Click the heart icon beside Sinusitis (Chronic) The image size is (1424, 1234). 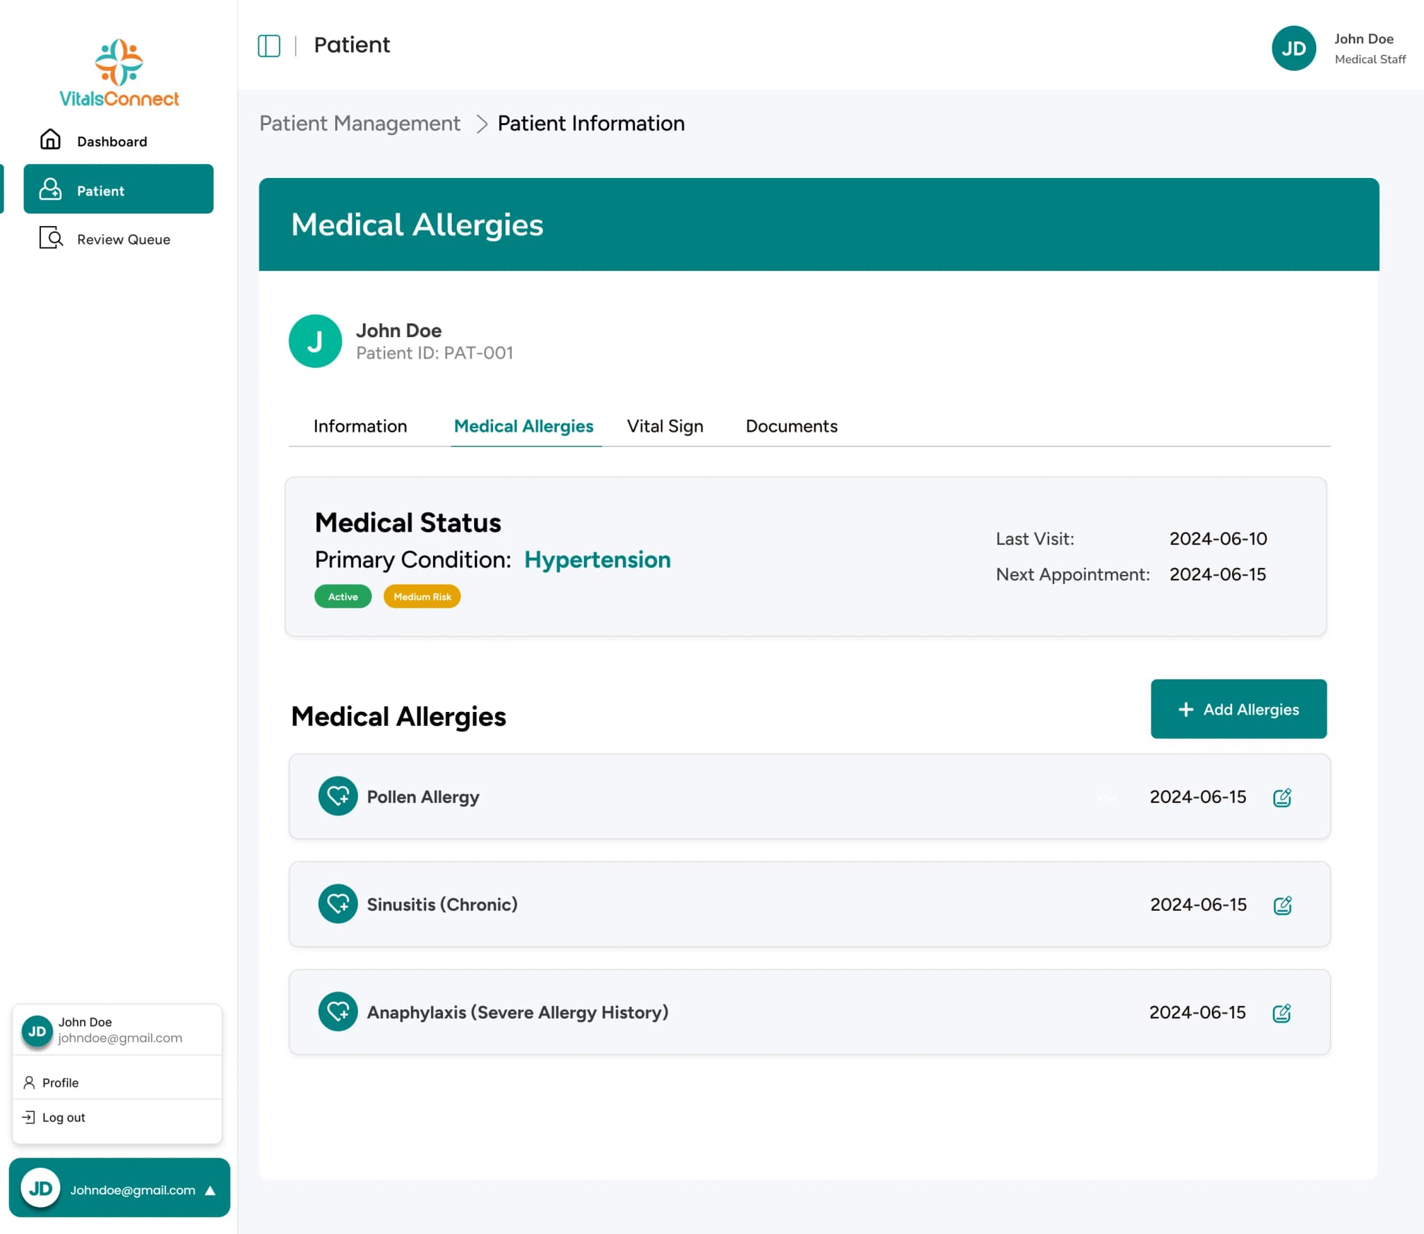tap(338, 903)
